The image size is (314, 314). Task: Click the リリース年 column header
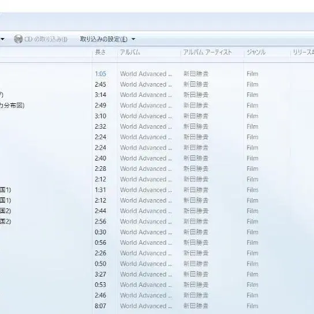302,53
